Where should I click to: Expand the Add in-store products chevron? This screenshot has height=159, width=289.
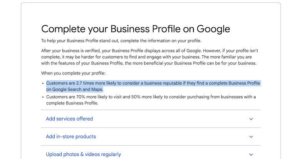click(x=251, y=137)
